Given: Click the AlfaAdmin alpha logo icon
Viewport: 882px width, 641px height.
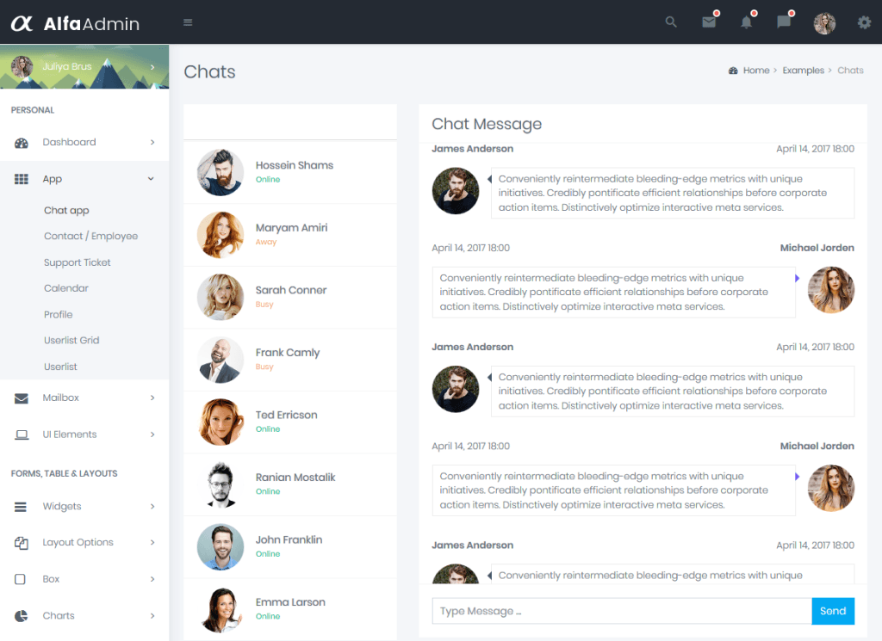Looking at the screenshot, I should [22, 23].
